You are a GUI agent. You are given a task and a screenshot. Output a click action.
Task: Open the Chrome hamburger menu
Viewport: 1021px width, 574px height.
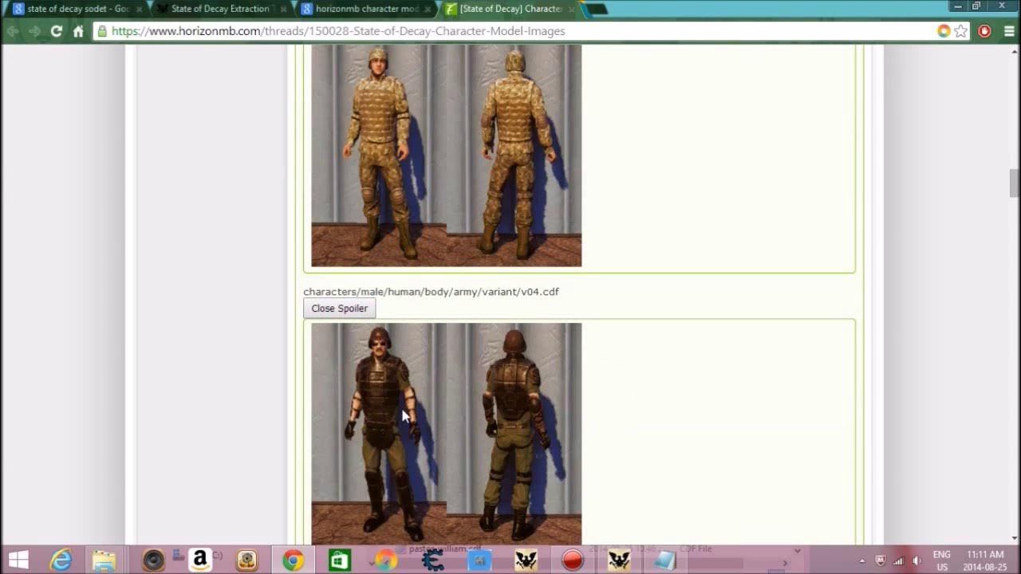[x=1009, y=31]
